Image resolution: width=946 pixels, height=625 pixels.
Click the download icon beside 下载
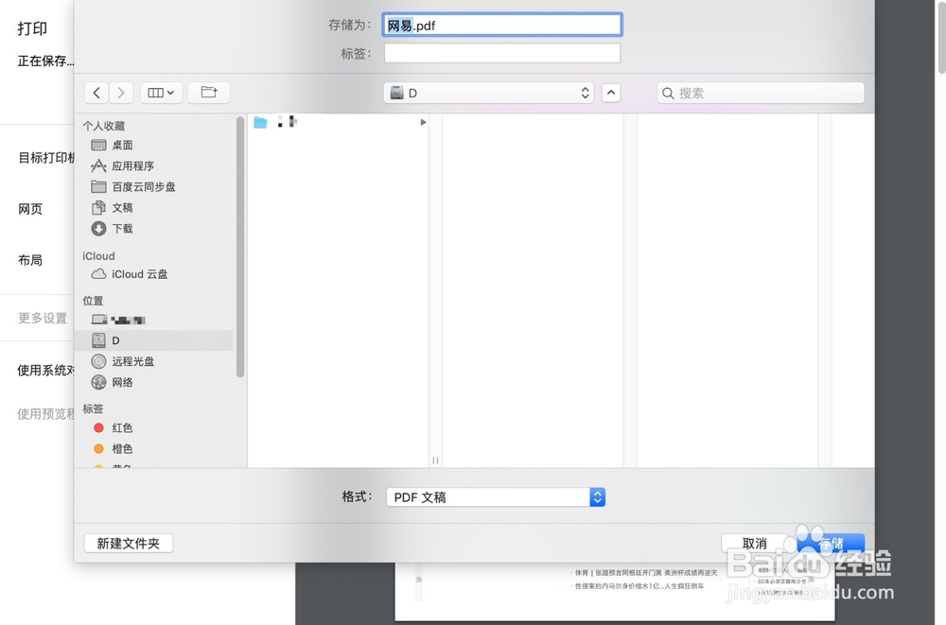pos(98,229)
